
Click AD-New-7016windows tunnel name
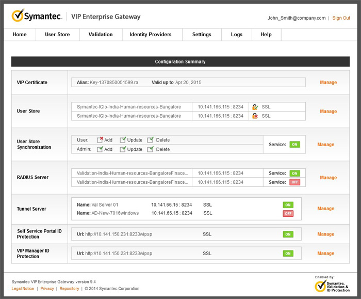[x=115, y=213]
